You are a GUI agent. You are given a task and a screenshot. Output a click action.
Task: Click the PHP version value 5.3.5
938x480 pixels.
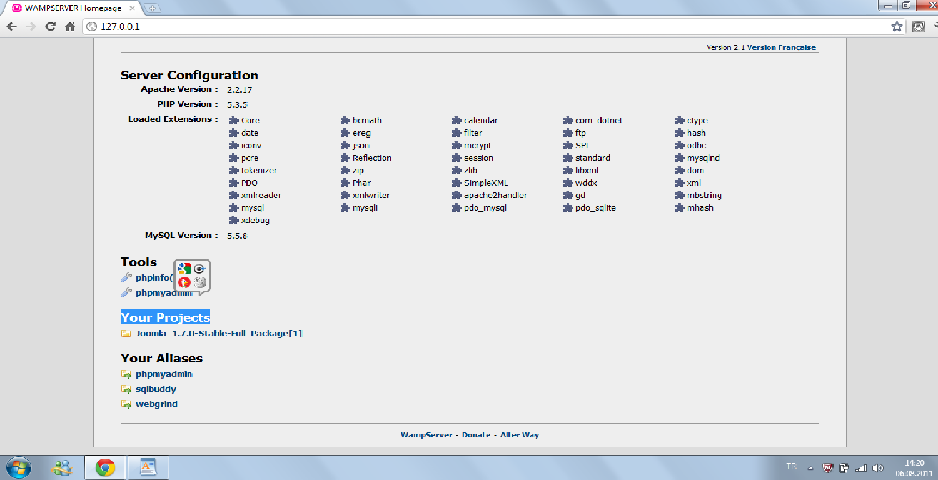coord(237,105)
